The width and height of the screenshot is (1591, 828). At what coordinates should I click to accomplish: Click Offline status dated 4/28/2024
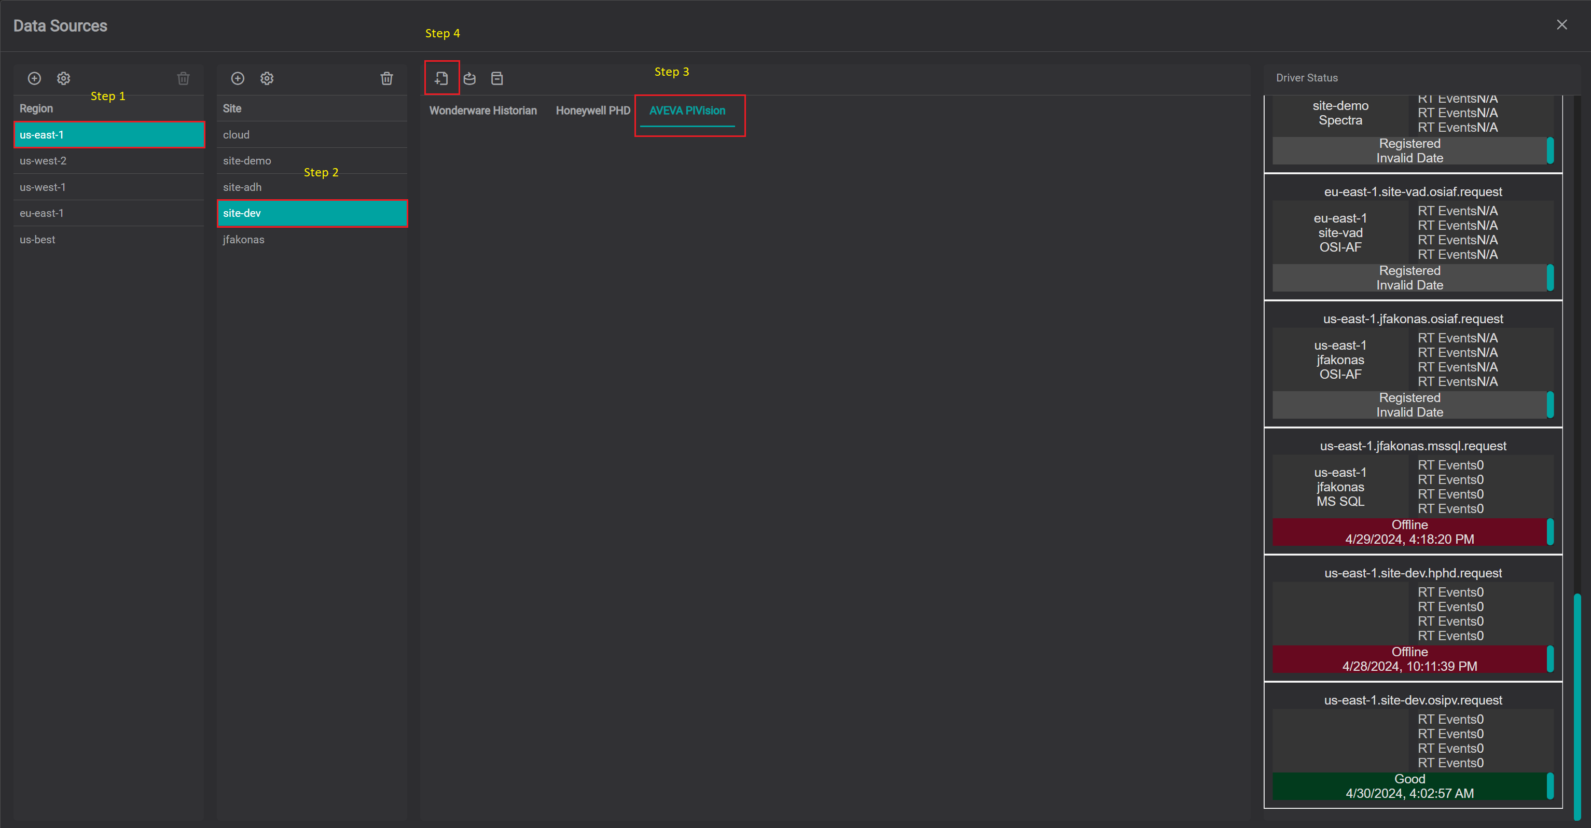(x=1409, y=659)
